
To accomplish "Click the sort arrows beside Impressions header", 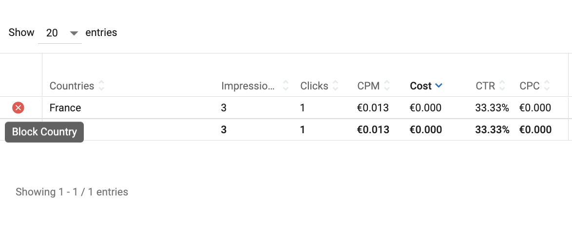I will click(286, 86).
